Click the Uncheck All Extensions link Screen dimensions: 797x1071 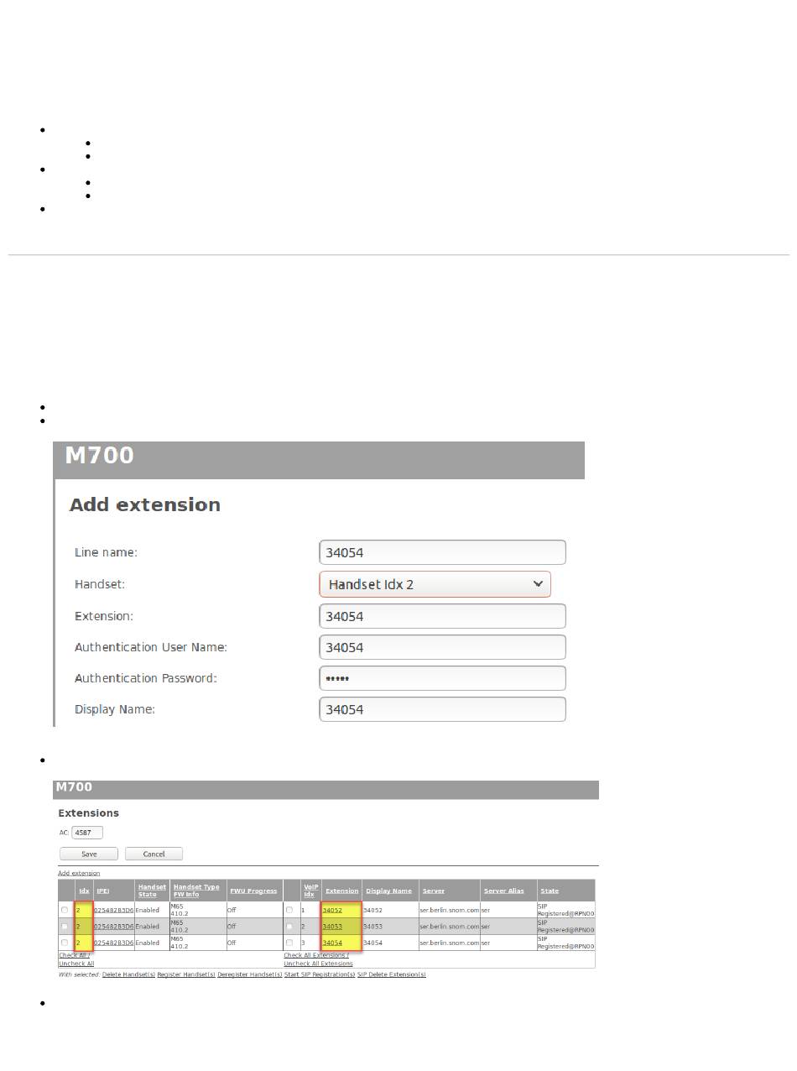tap(318, 964)
